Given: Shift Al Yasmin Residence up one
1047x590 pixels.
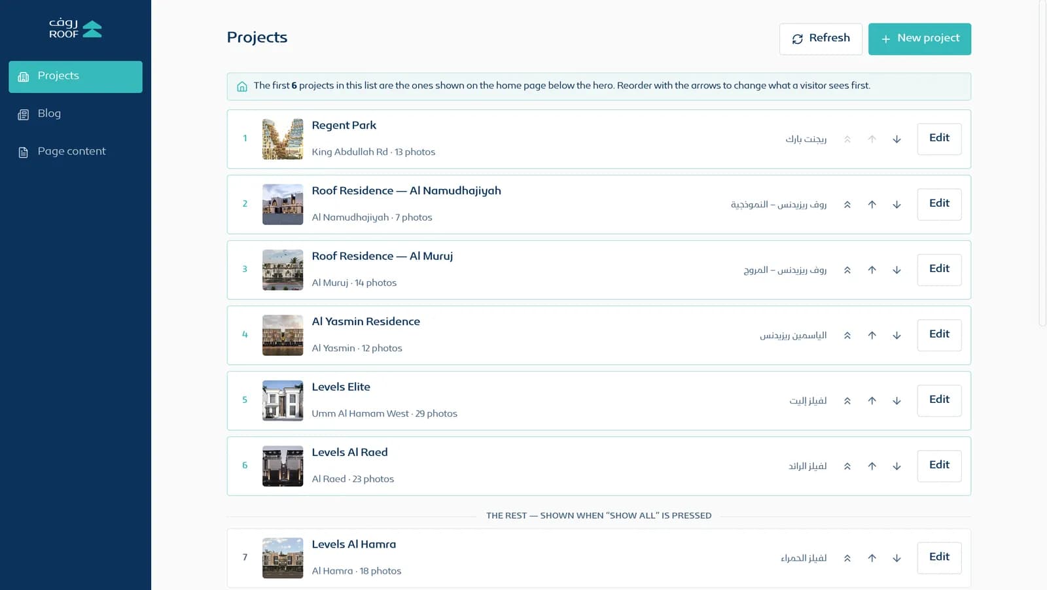Looking at the screenshot, I should coord(872,336).
